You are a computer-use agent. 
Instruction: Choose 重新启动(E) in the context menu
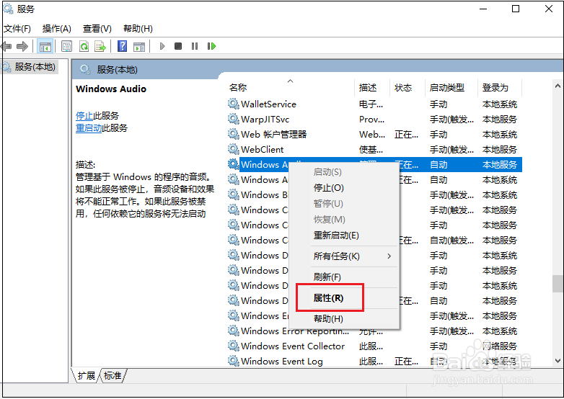pos(345,236)
